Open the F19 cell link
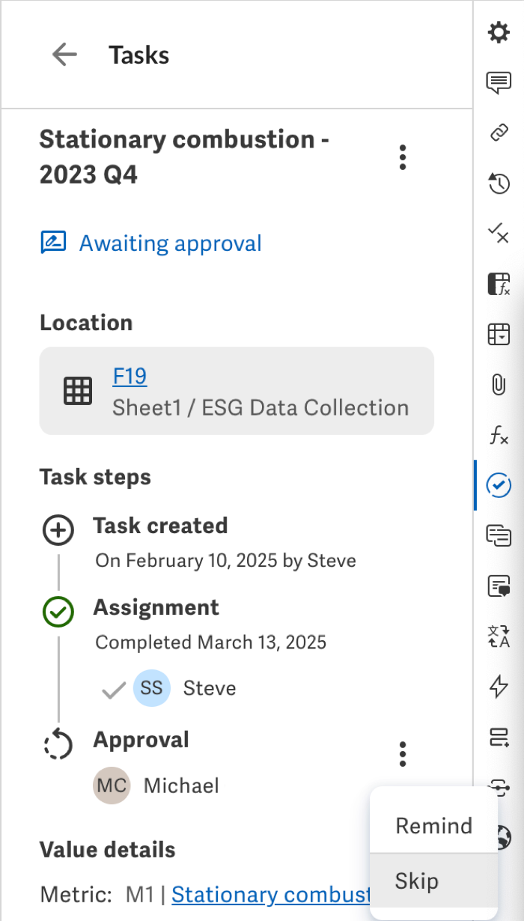Screen dimensions: 524x921 click(x=130, y=376)
